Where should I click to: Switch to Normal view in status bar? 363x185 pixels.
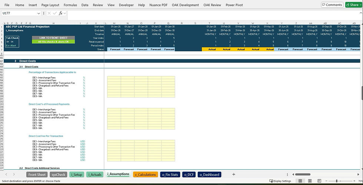click(x=300, y=181)
